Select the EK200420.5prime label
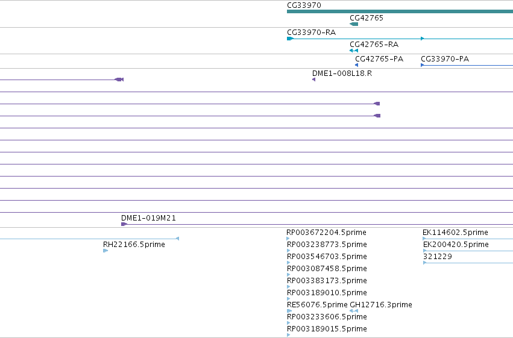 point(456,245)
